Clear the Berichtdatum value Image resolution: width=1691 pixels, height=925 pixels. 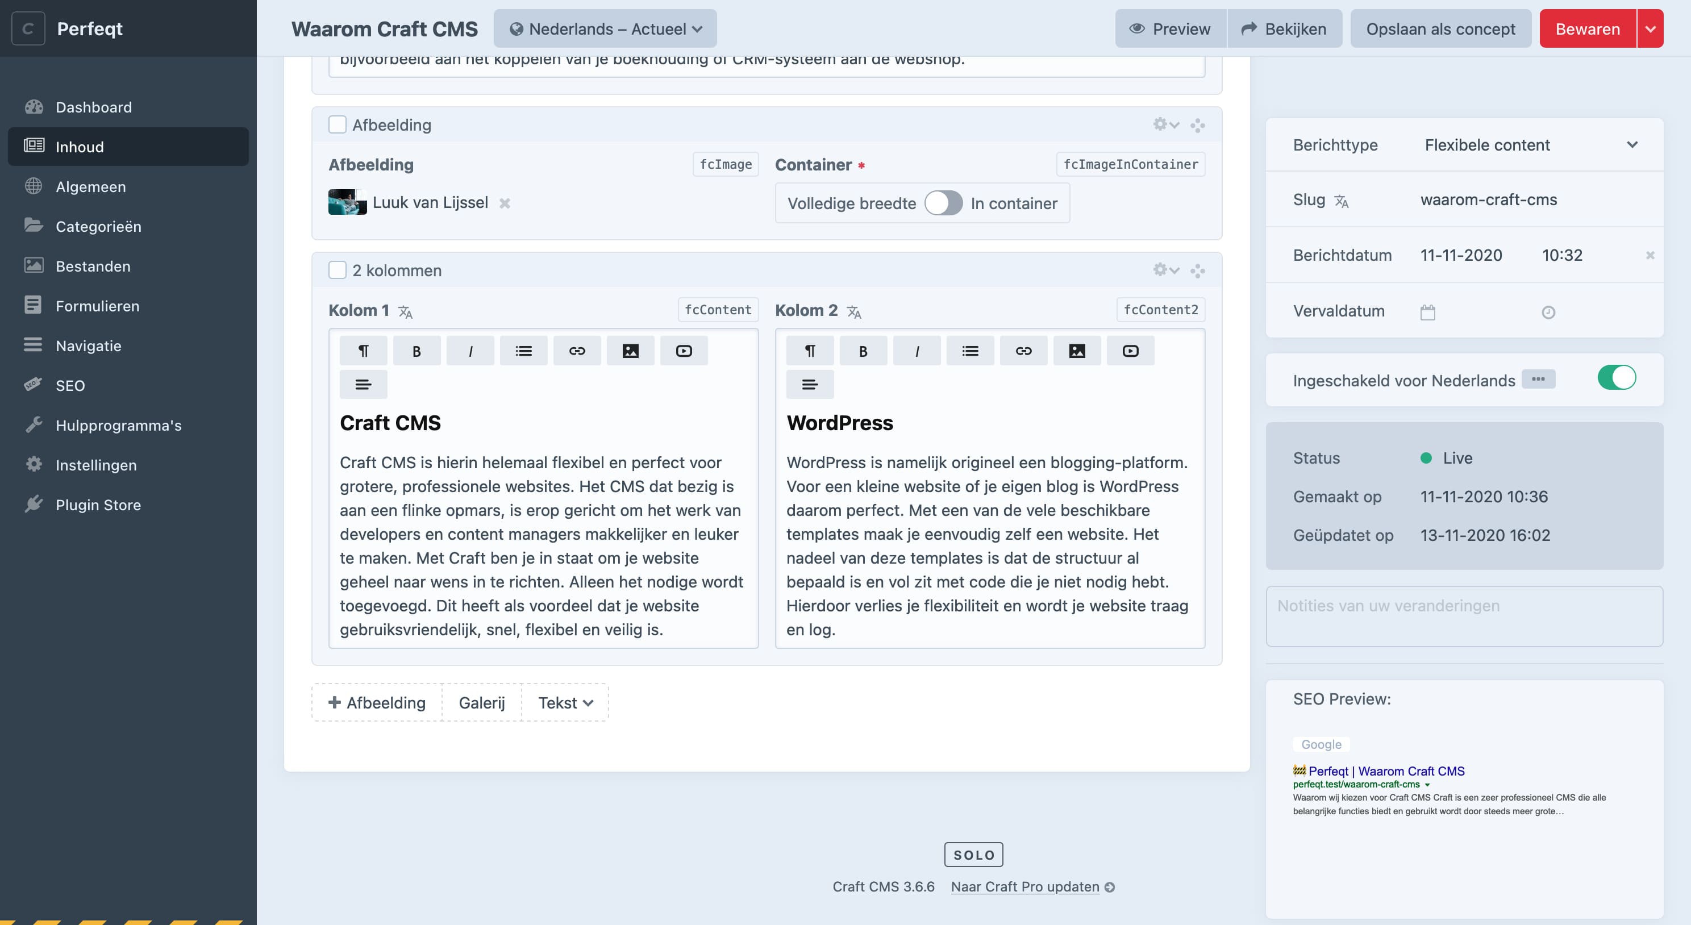tap(1650, 255)
